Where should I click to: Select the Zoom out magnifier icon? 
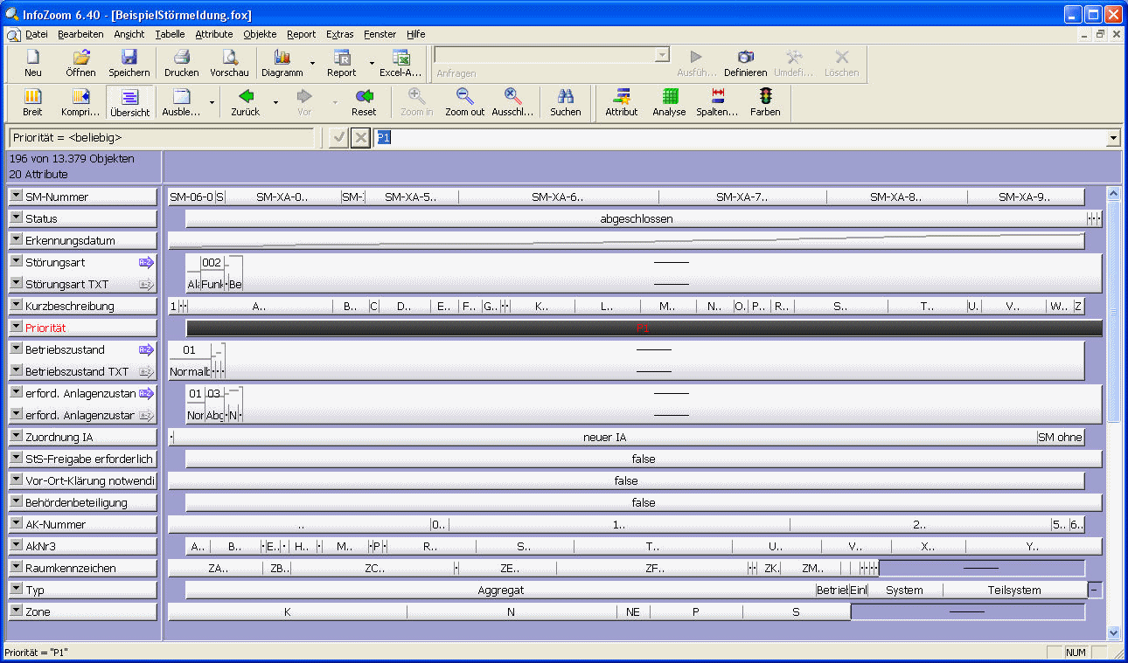click(464, 98)
